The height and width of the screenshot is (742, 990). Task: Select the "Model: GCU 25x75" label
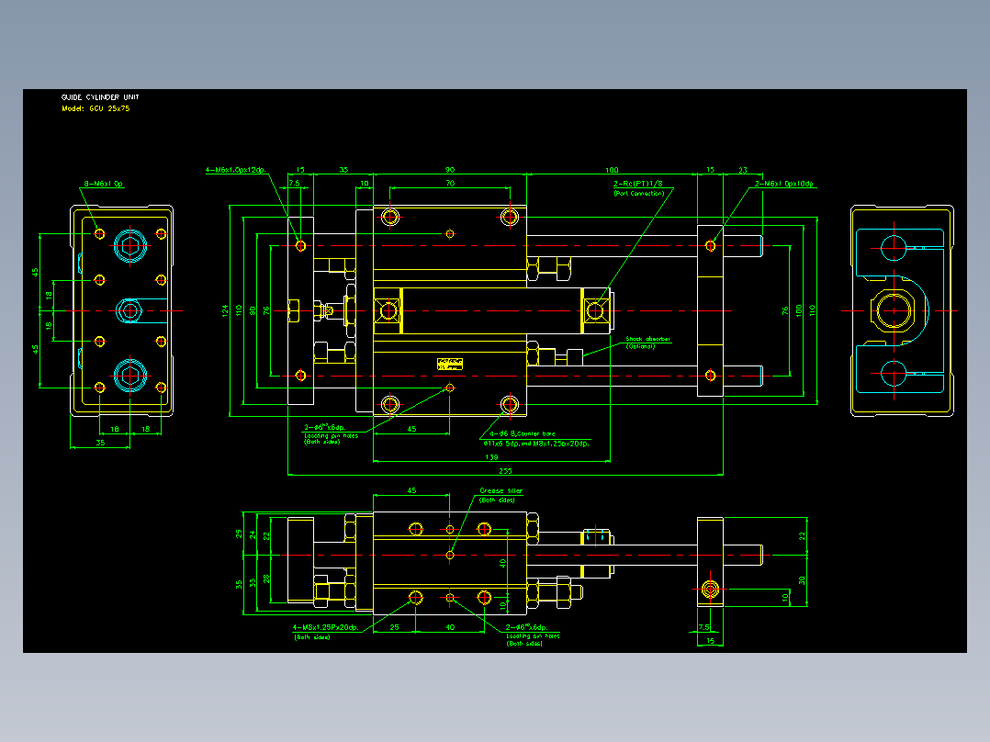(96, 108)
